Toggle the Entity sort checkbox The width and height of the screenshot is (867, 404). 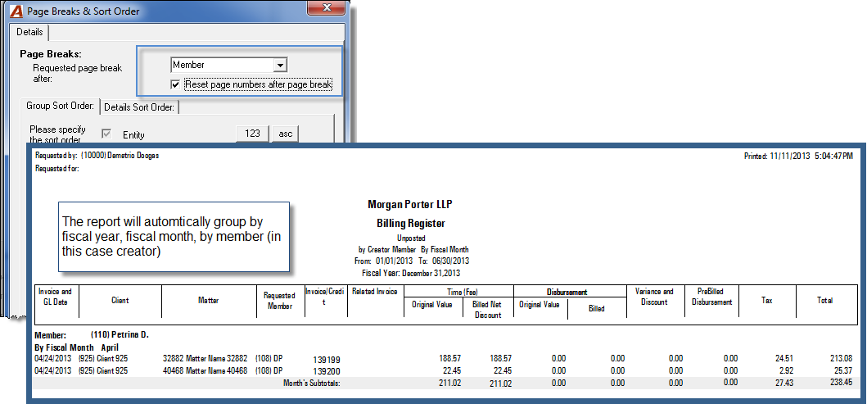point(106,134)
